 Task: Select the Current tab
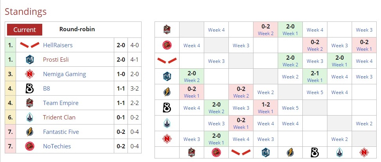[x=25, y=30]
